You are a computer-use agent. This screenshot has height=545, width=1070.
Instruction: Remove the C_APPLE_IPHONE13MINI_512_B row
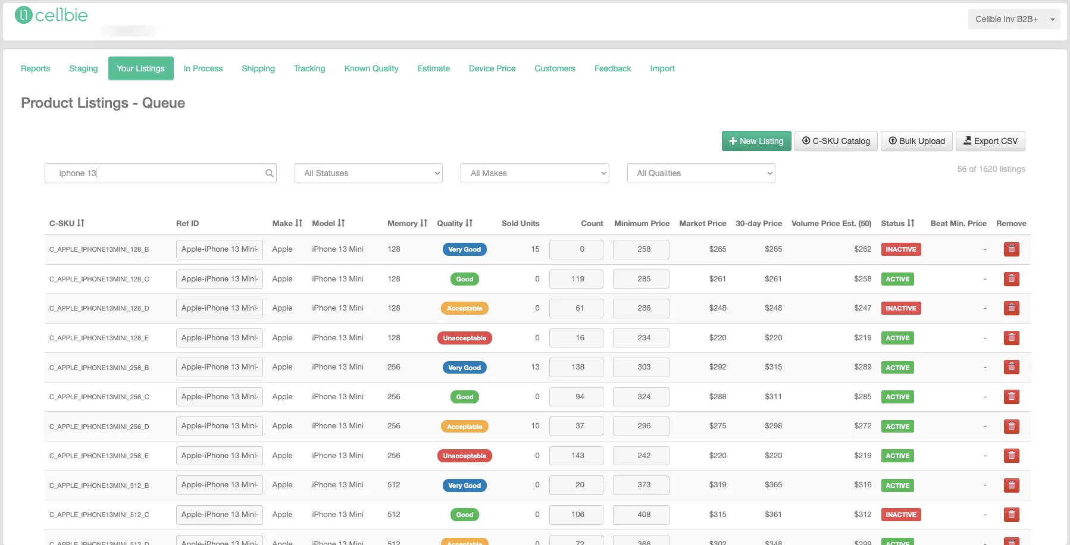(x=1011, y=485)
